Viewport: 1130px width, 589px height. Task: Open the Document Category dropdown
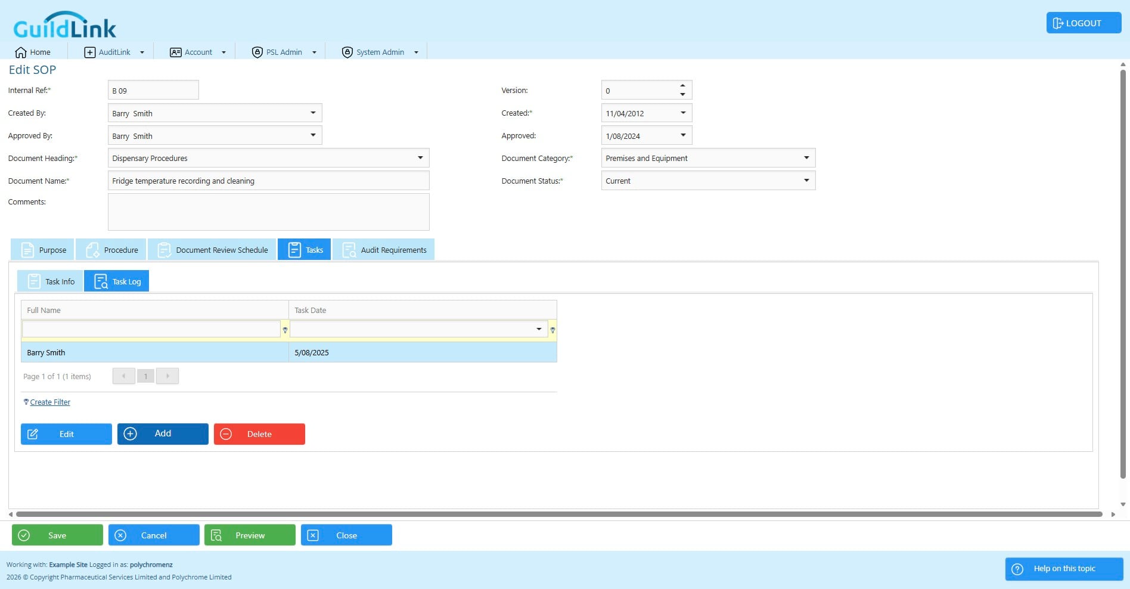[806, 158]
